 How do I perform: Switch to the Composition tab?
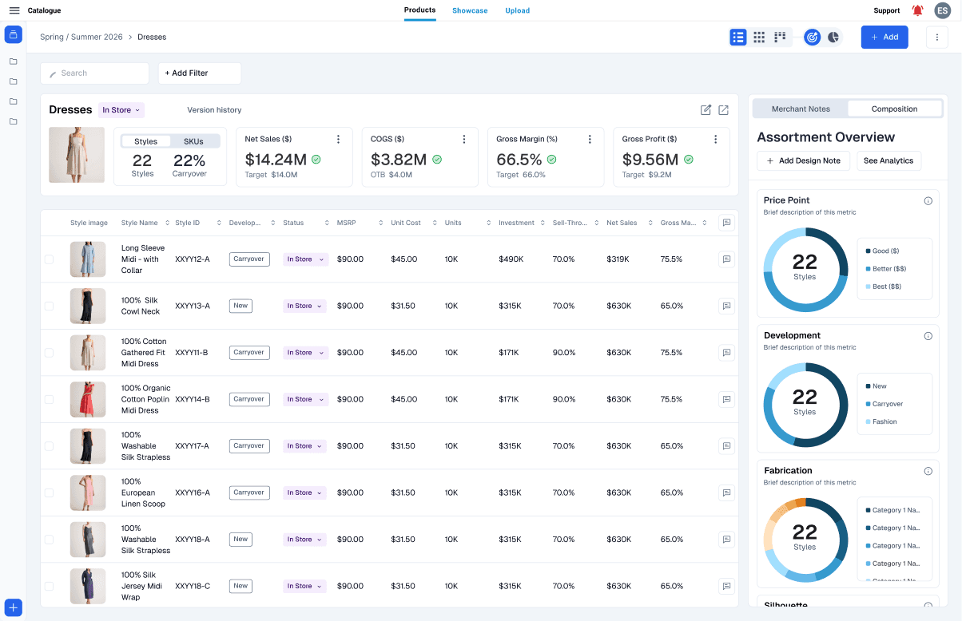click(894, 108)
